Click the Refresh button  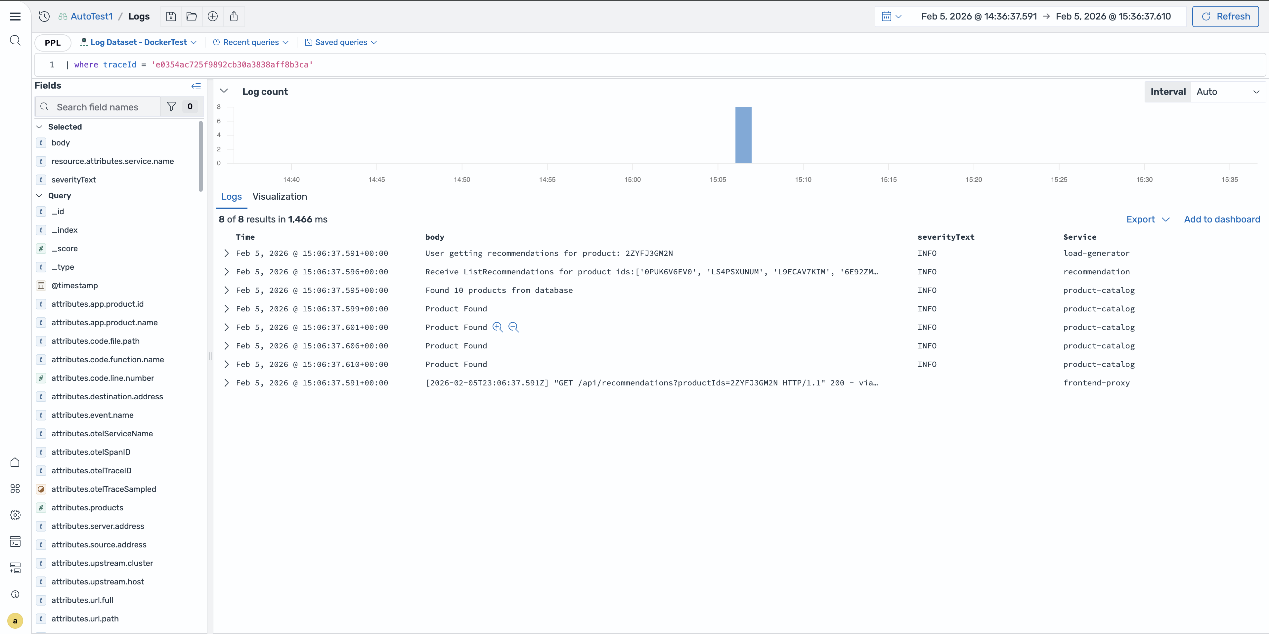tap(1225, 16)
